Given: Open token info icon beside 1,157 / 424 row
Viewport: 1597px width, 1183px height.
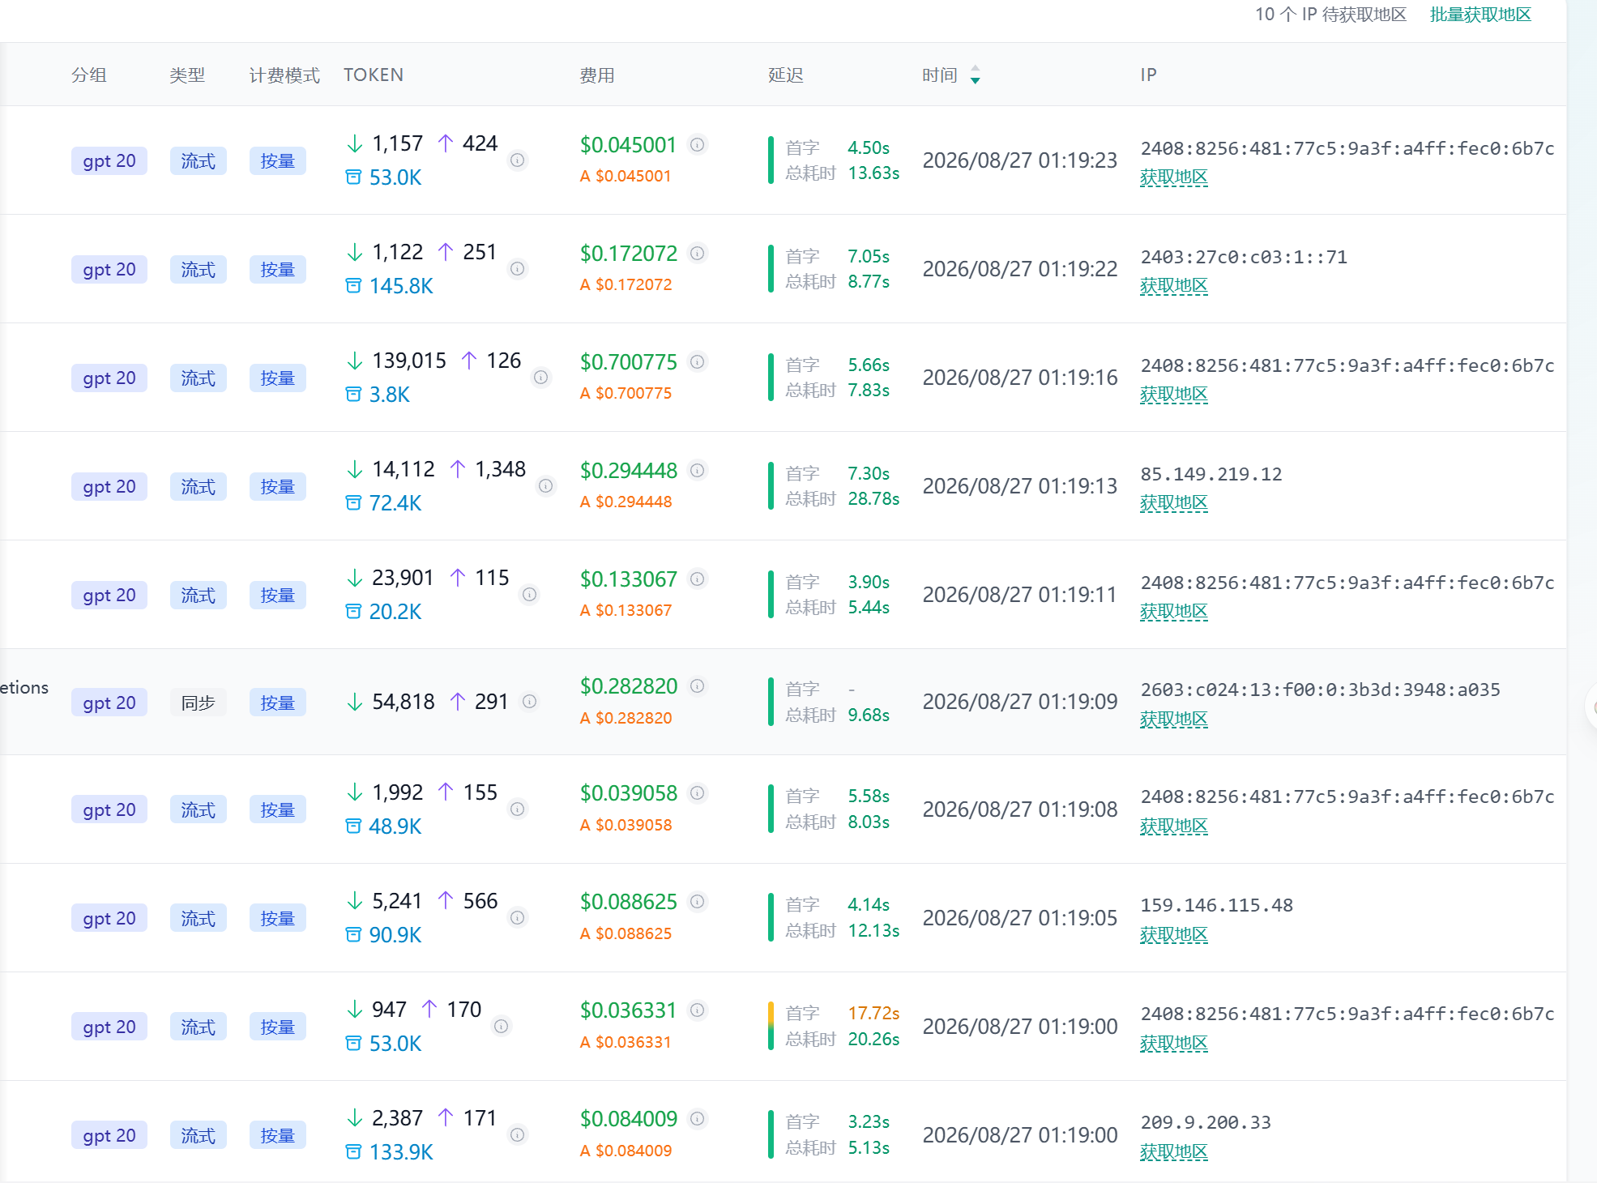Looking at the screenshot, I should (x=517, y=160).
